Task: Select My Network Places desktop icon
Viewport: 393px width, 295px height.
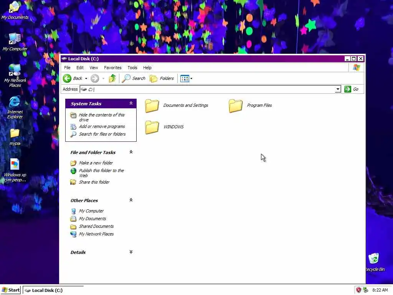Action: pos(15,70)
